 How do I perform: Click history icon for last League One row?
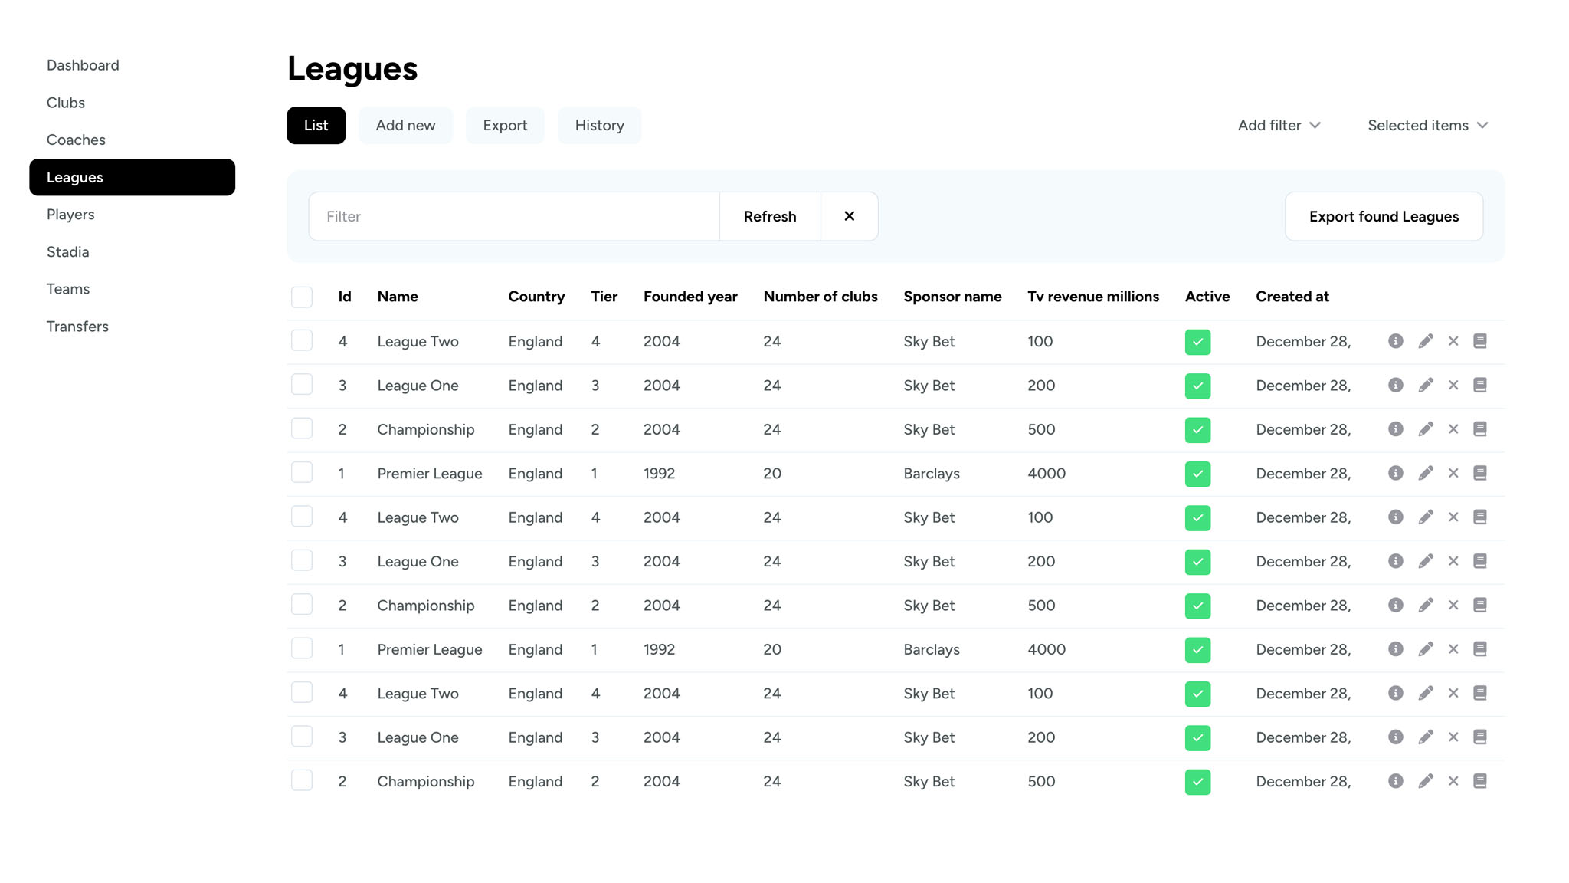click(x=1479, y=737)
